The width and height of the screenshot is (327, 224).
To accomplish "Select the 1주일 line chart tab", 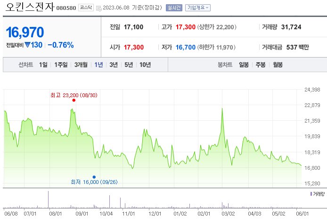I will click(x=61, y=65).
